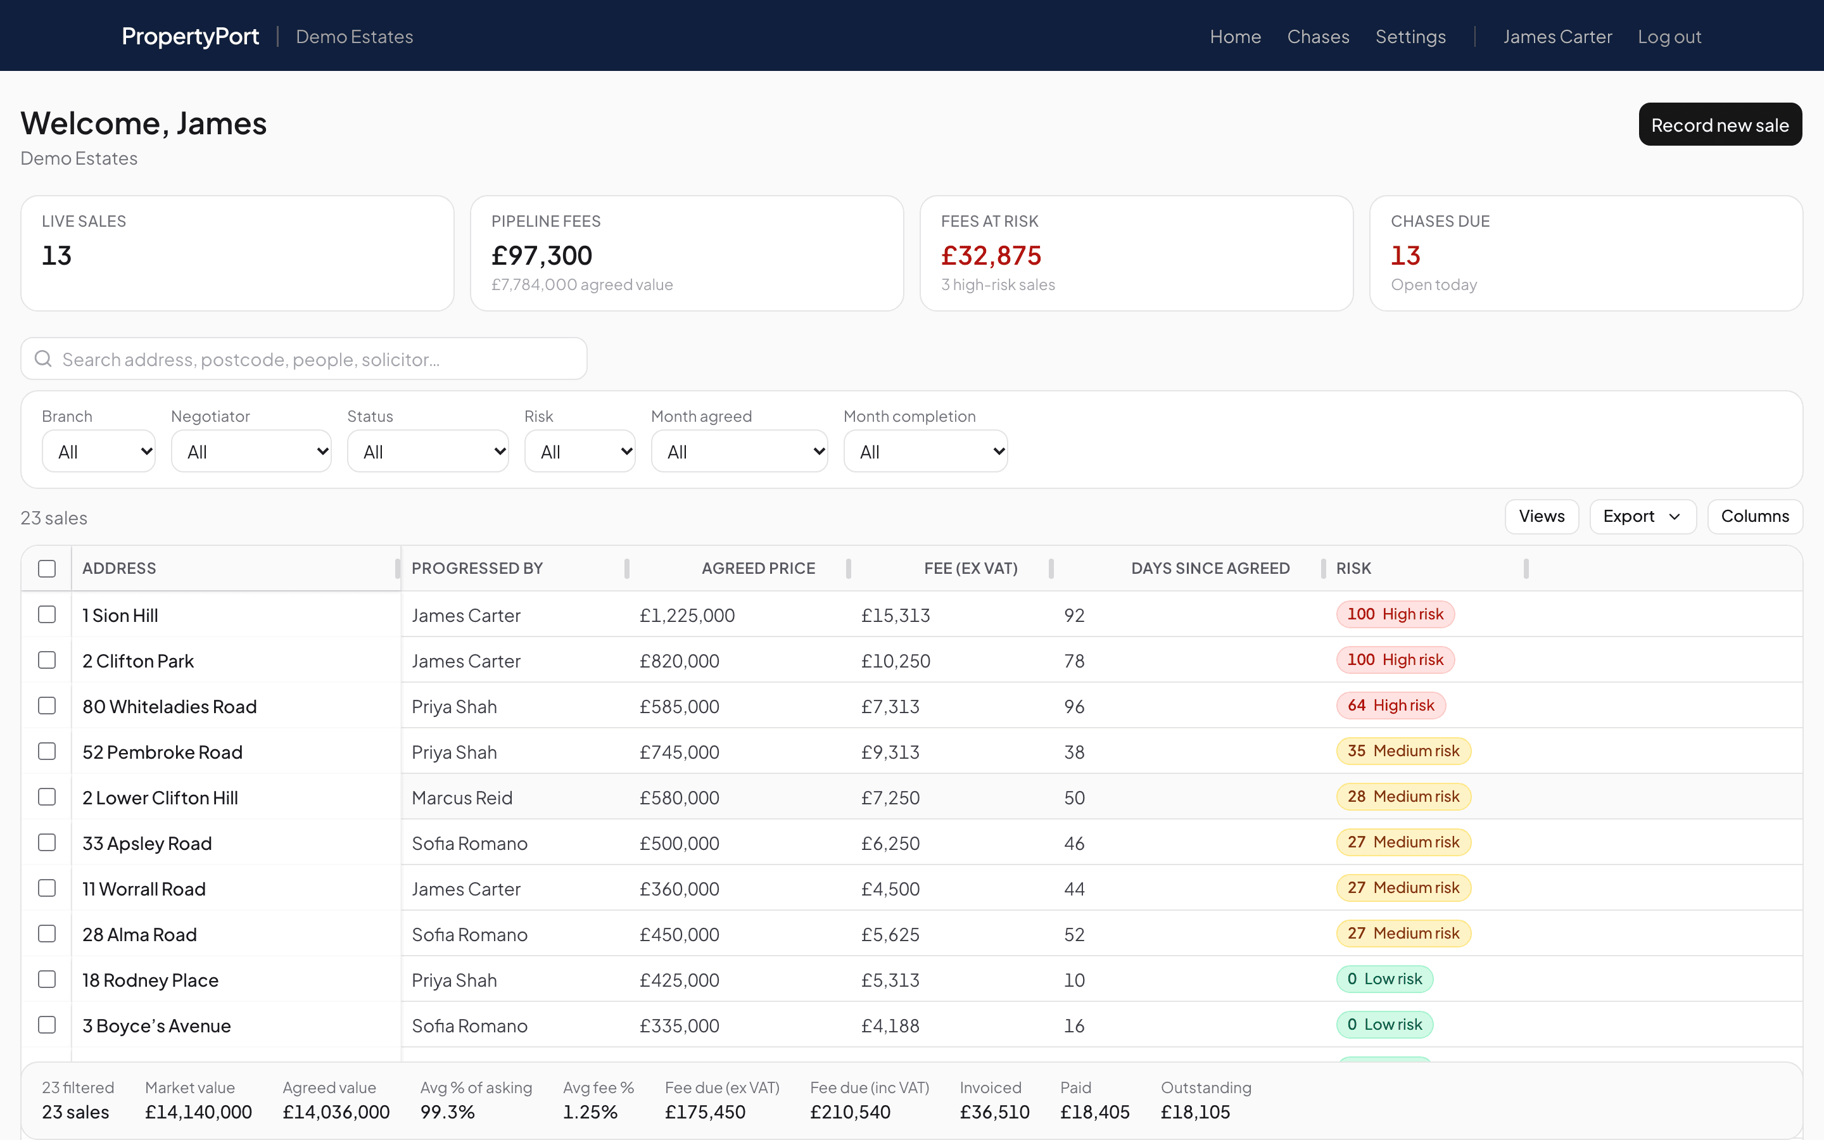Click the 3 Boyce's Avenue address
Viewport: 1824px width, 1140px height.
click(157, 1025)
